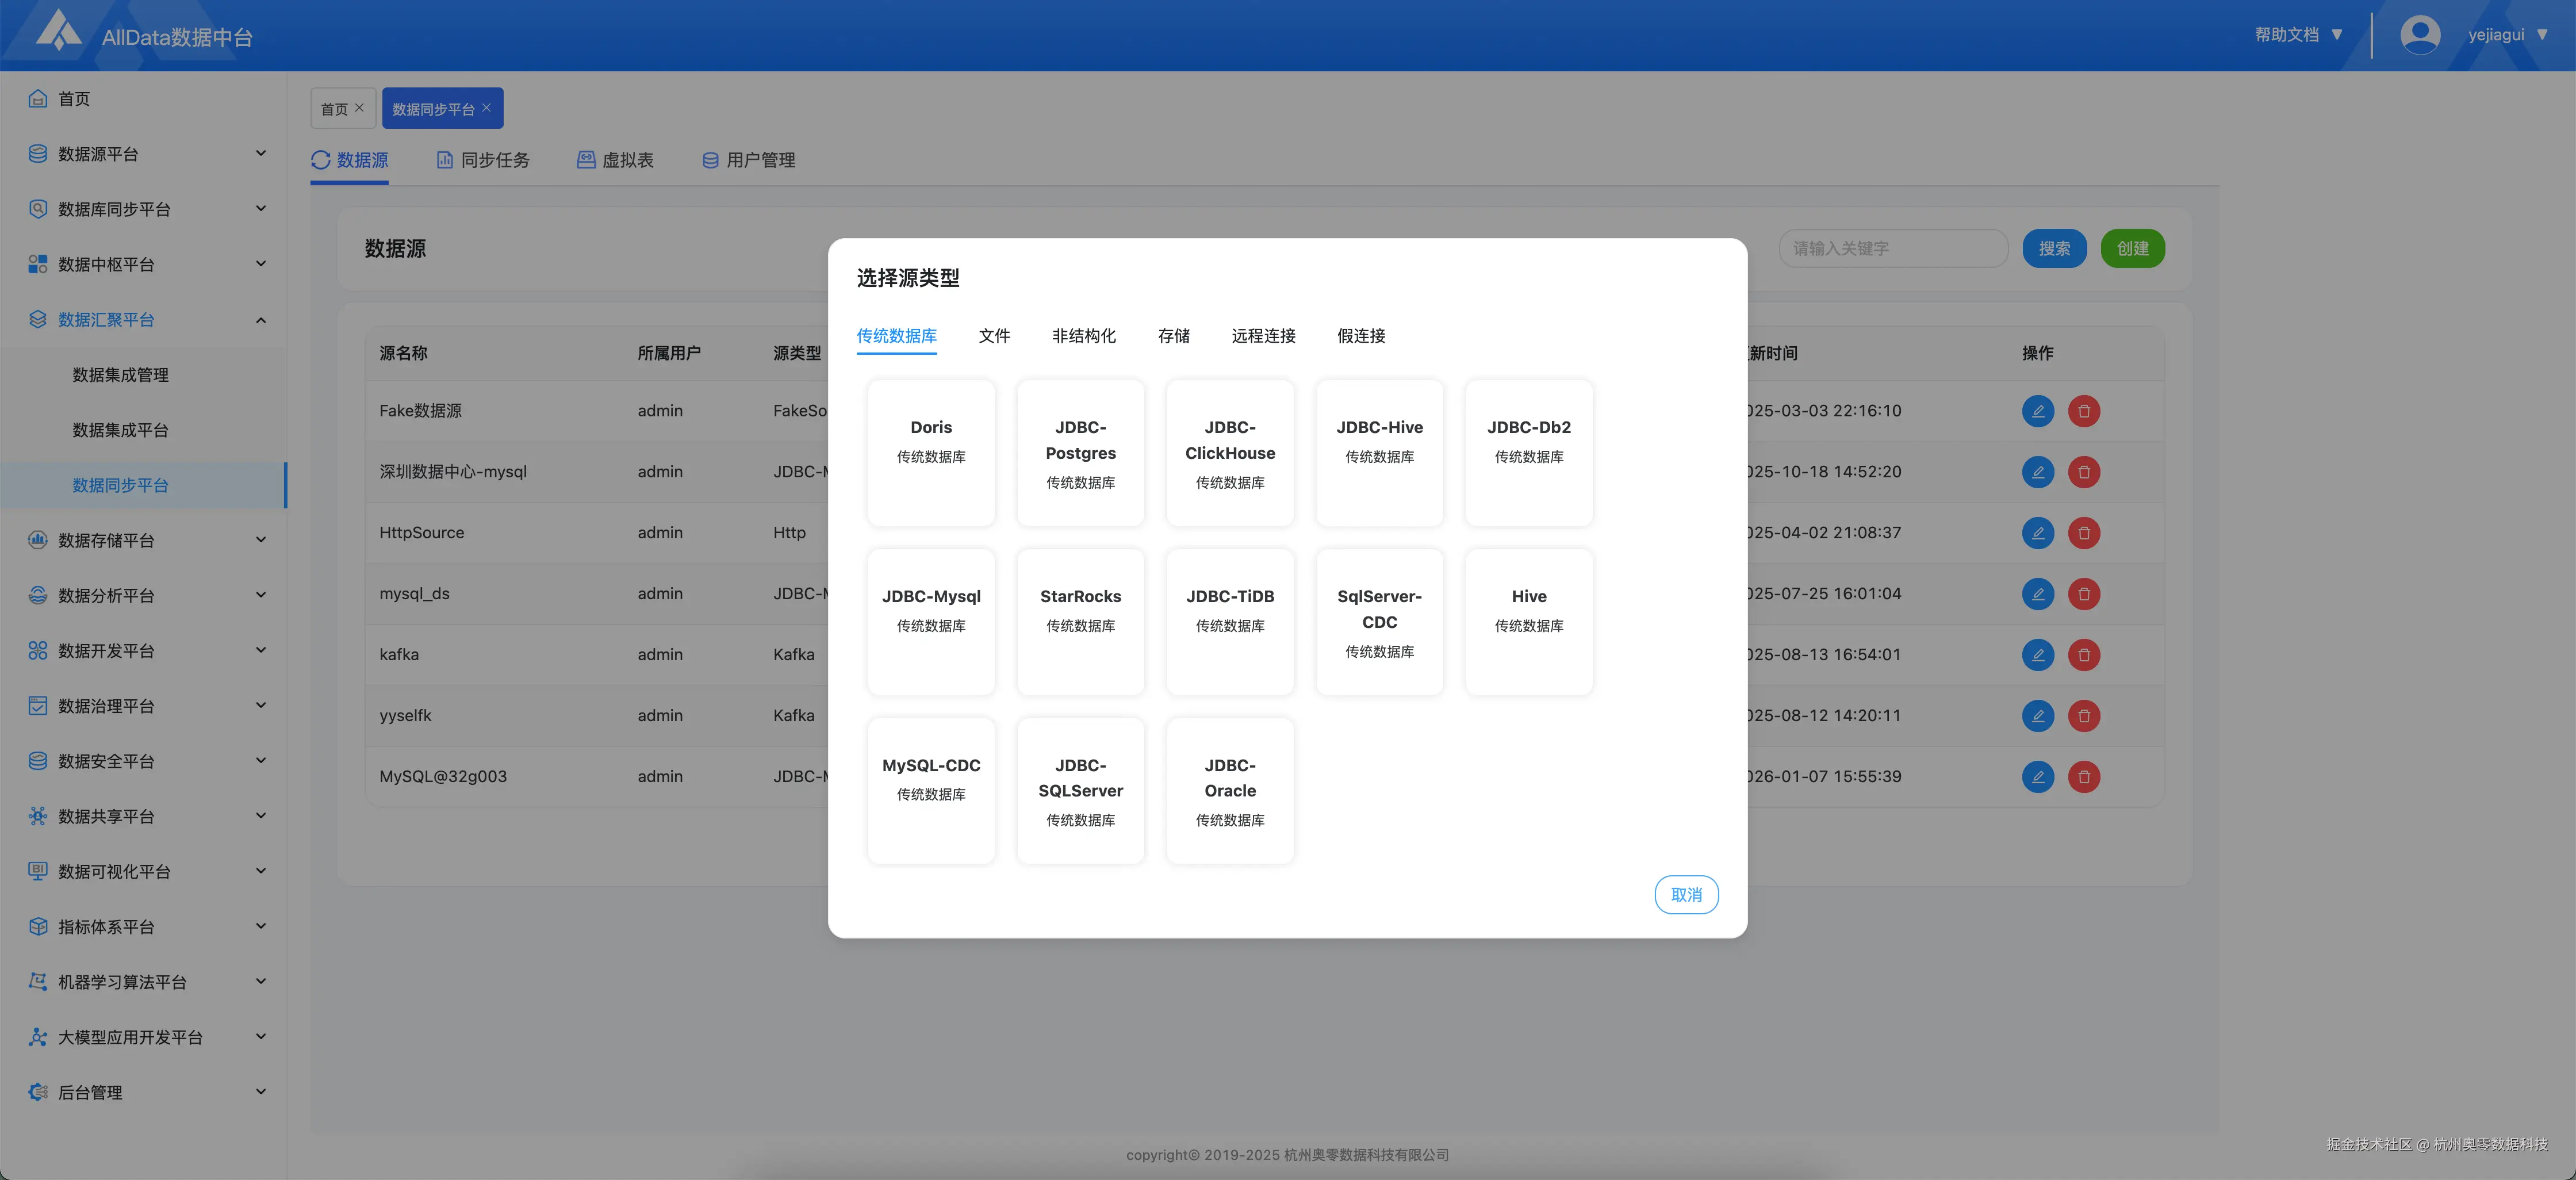Click the home icon beside 首页 in sidebar
The width and height of the screenshot is (2576, 1180).
(x=38, y=98)
